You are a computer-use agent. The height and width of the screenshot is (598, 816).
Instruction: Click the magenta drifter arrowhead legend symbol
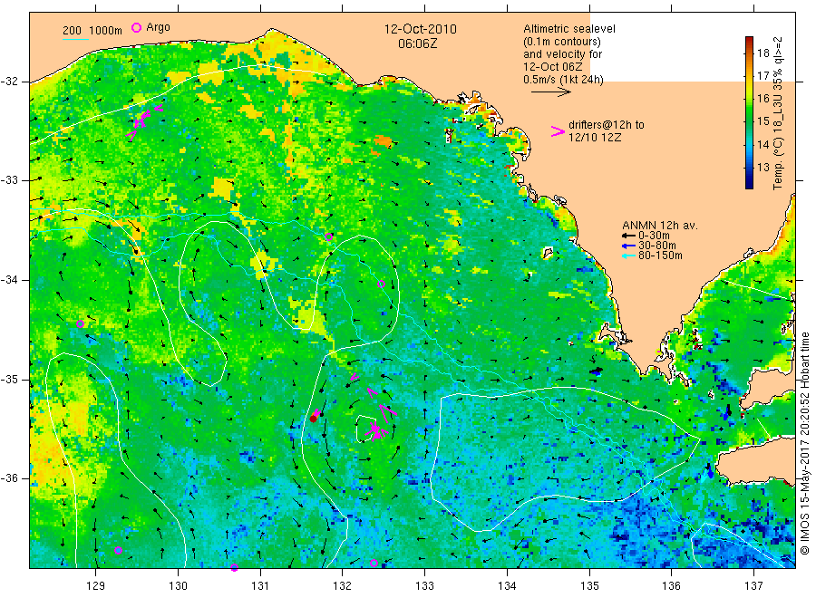[x=558, y=131]
